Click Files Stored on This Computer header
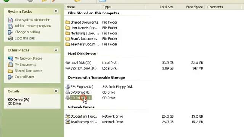244x137 pixels. (x=94, y=13)
